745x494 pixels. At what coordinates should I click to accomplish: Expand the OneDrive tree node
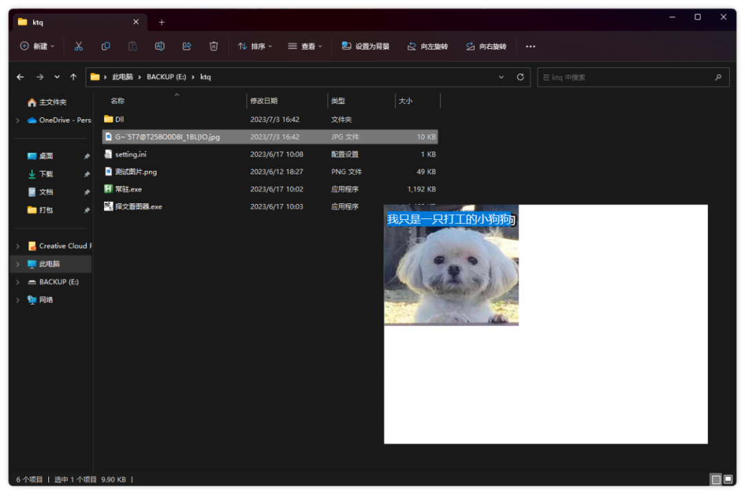tap(18, 120)
